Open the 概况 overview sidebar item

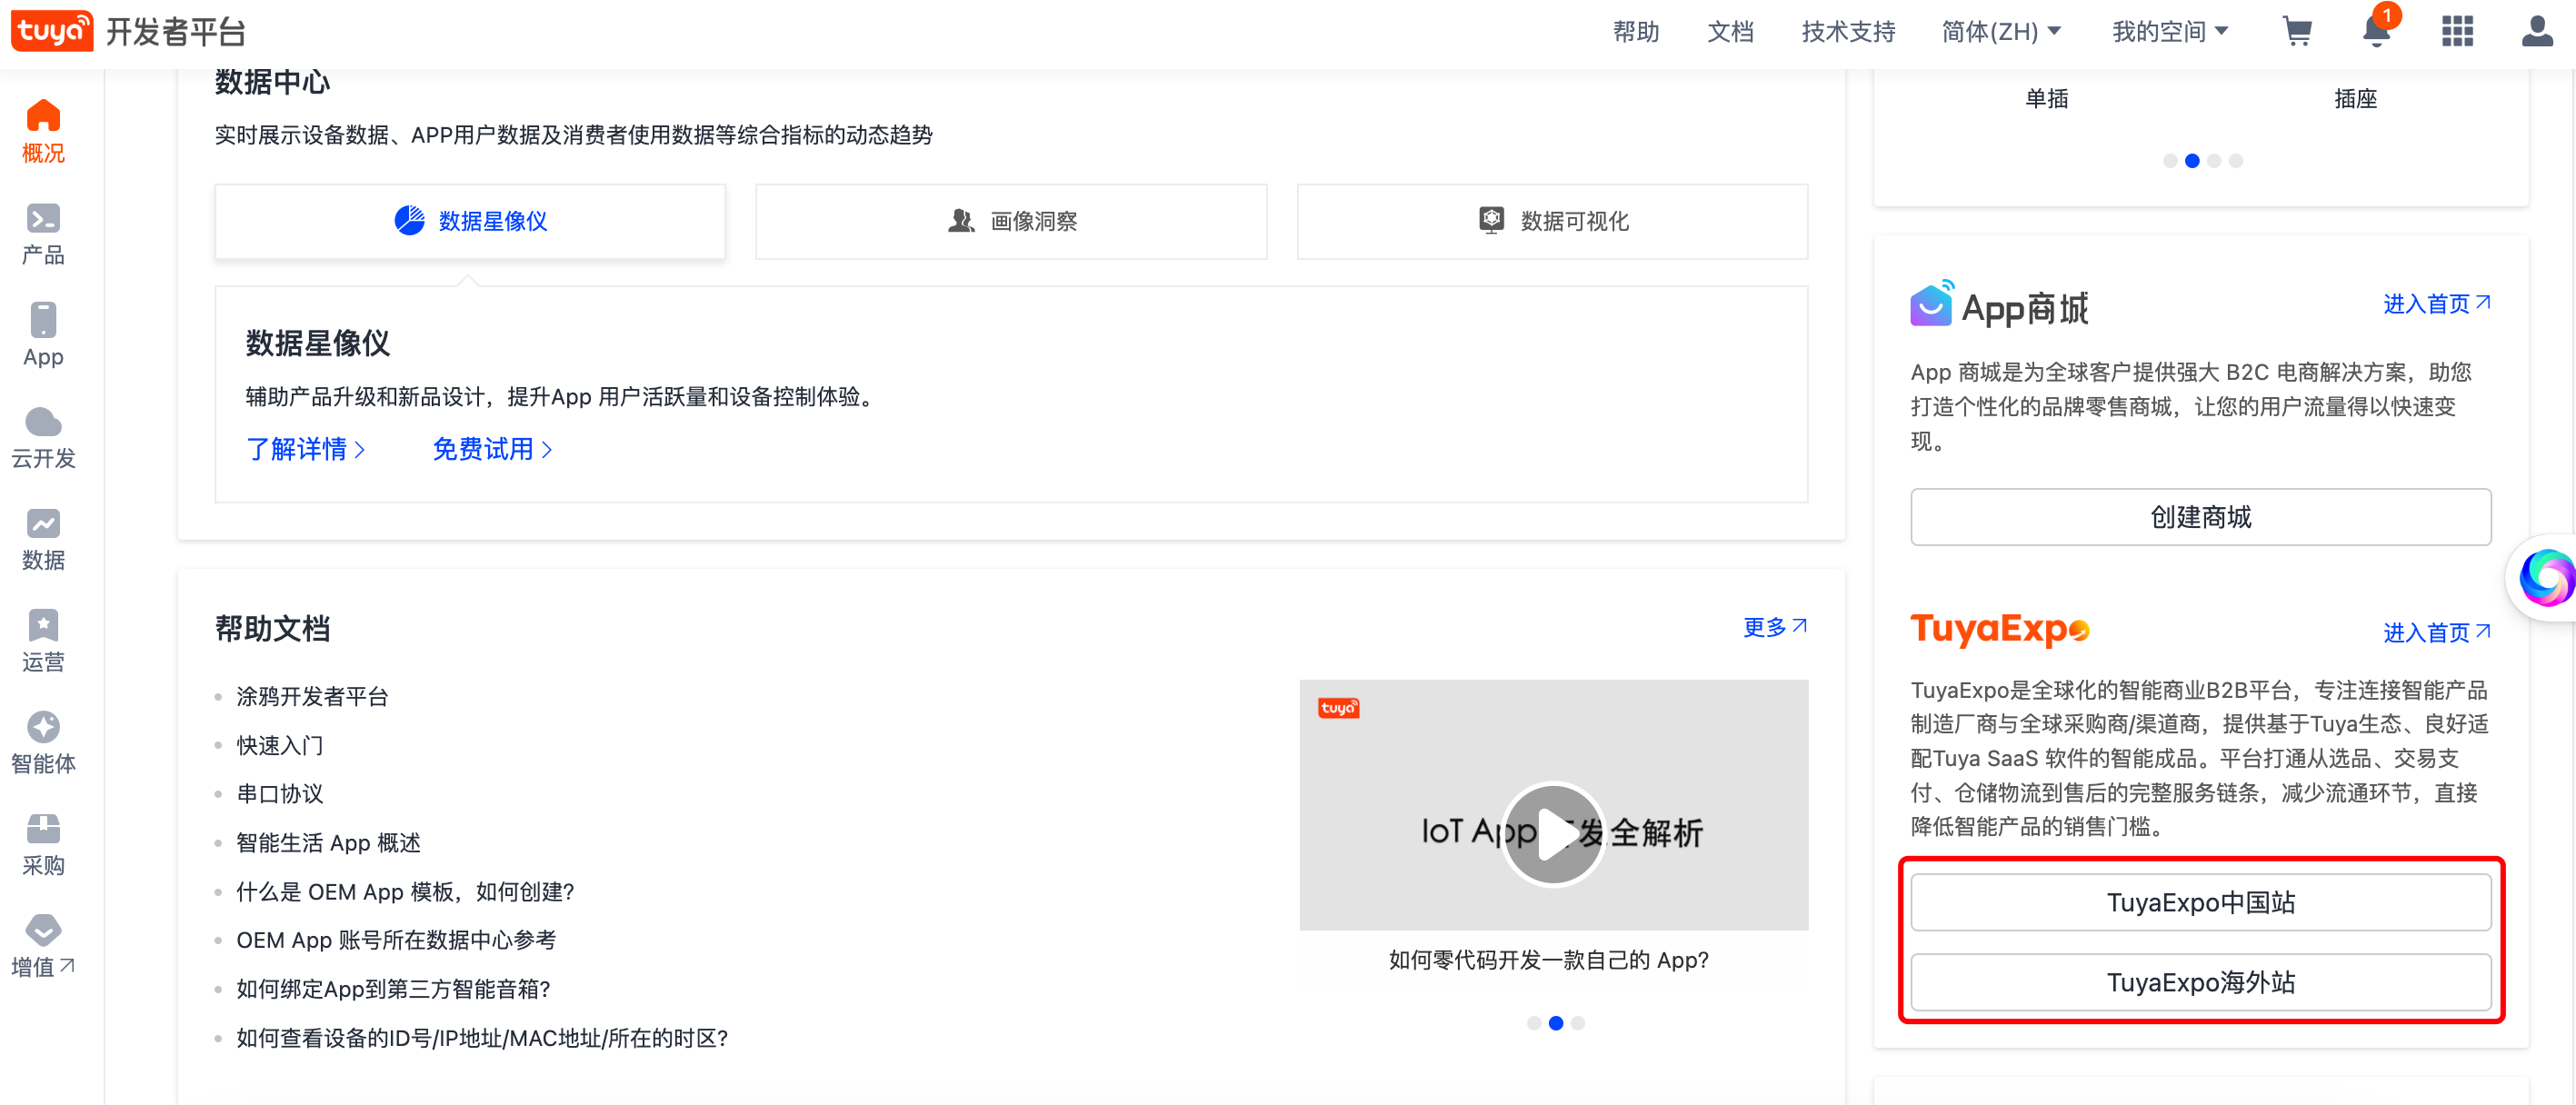[x=43, y=132]
